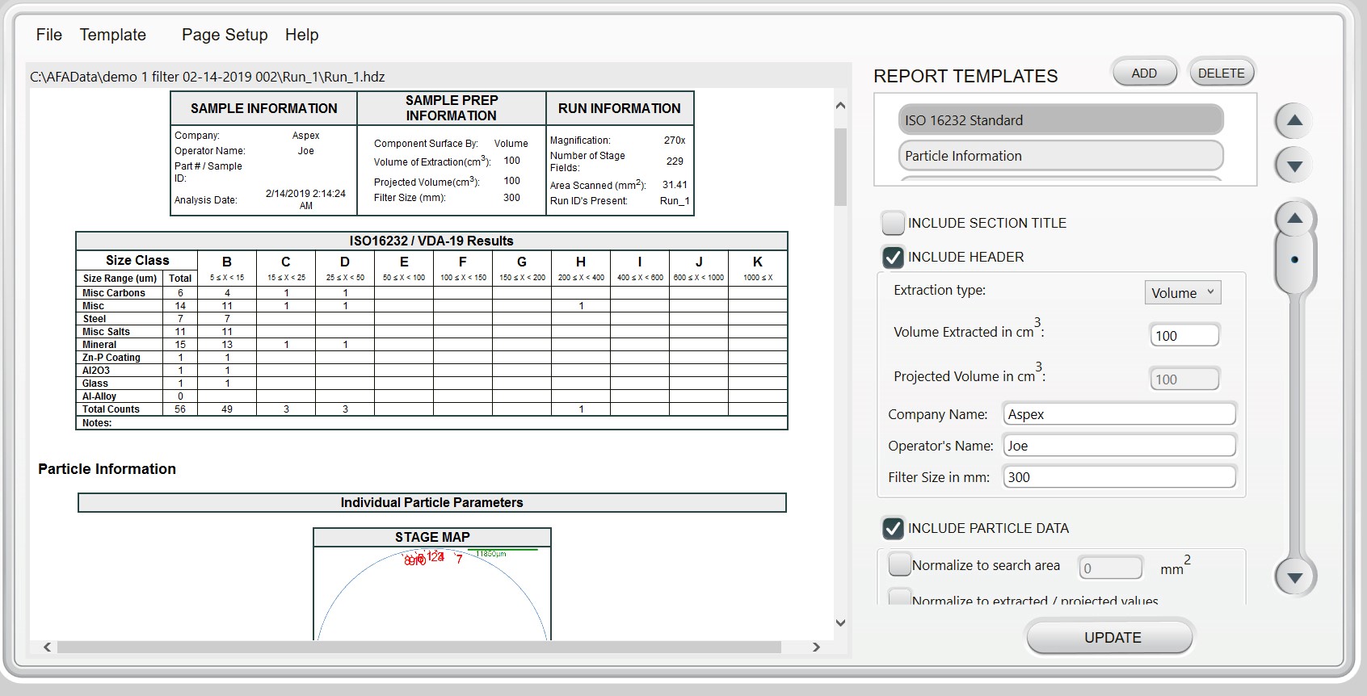
Task: Check Normalize to search area option
Action: [899, 564]
